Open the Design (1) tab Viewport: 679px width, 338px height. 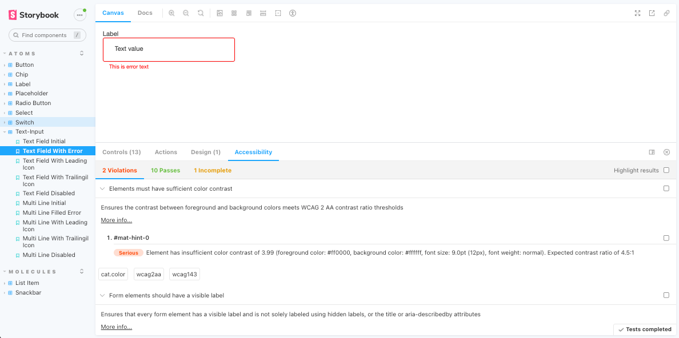pyautogui.click(x=206, y=152)
